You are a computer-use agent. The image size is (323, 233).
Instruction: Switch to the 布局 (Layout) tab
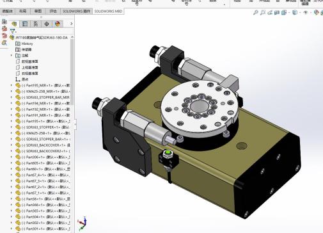(23, 11)
